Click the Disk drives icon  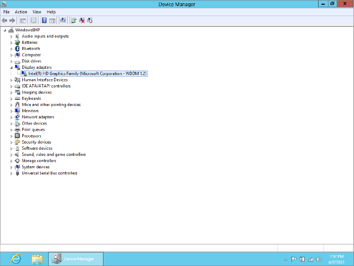pyautogui.click(x=17, y=61)
